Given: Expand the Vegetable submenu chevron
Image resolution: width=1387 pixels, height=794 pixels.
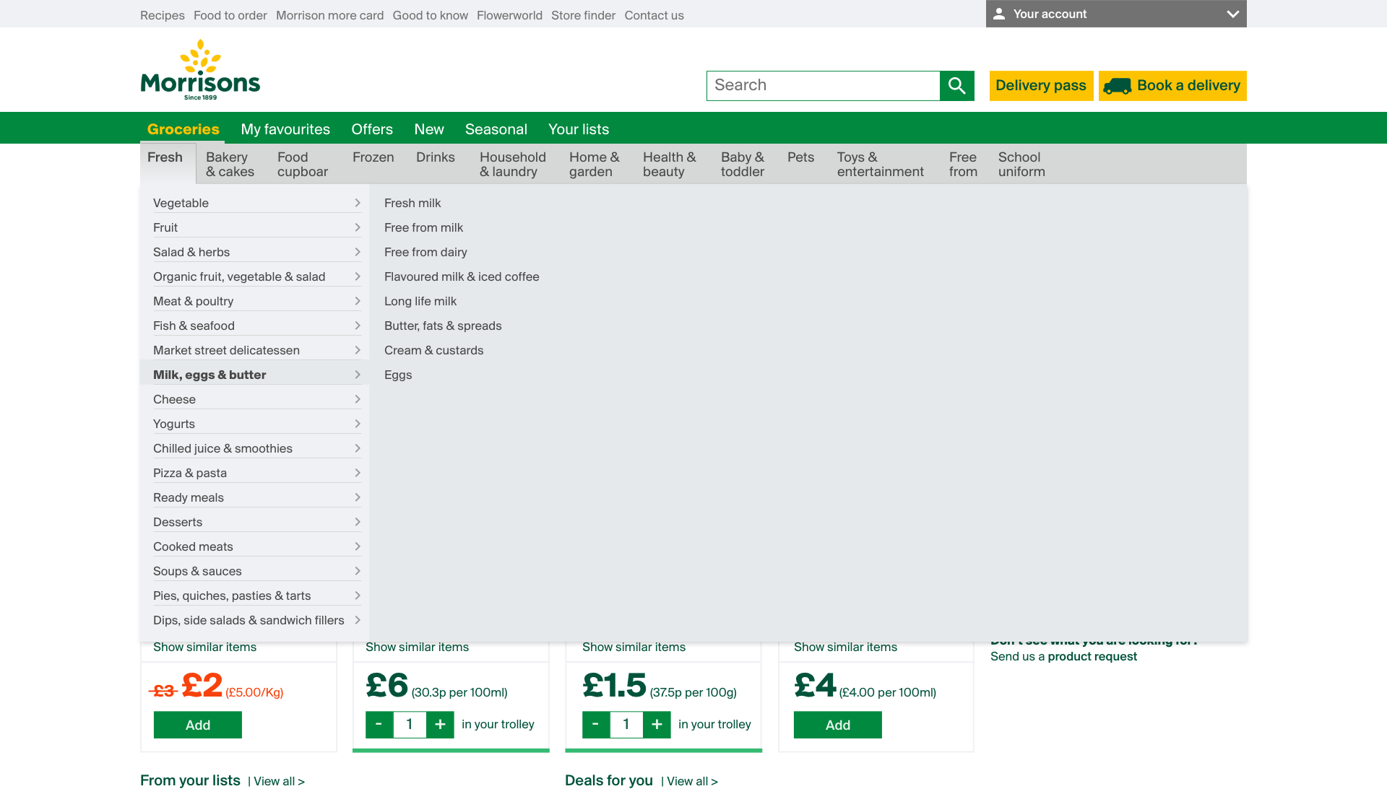Looking at the screenshot, I should pos(358,203).
